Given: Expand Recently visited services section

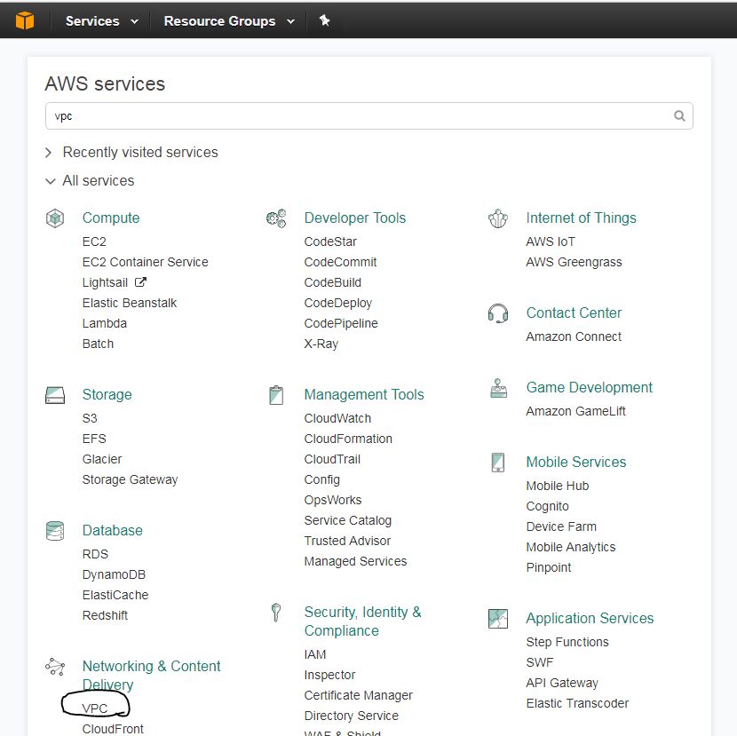Looking at the screenshot, I should [132, 153].
